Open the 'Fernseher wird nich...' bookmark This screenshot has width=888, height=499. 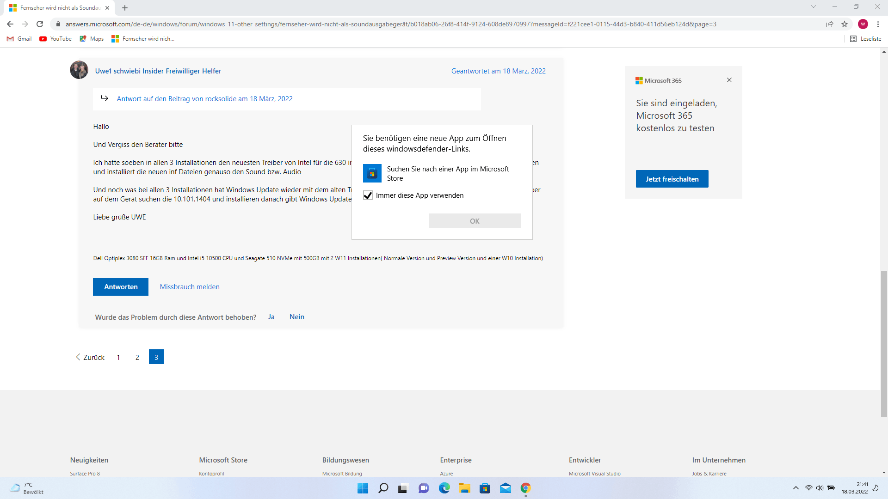pyautogui.click(x=143, y=39)
